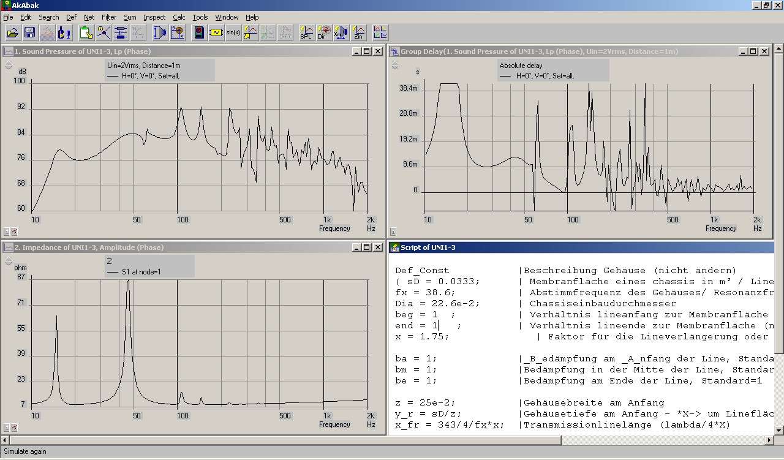This screenshot has height=460, width=784.
Task: Click the ohm scale stepper in Impedance window
Action: 9,262
